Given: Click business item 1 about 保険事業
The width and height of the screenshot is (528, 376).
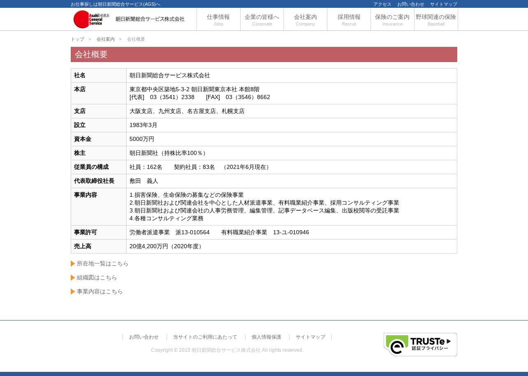Looking at the screenshot, I should point(187,195).
